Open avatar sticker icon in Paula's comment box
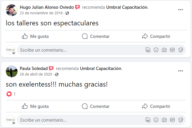 coord(148,120)
